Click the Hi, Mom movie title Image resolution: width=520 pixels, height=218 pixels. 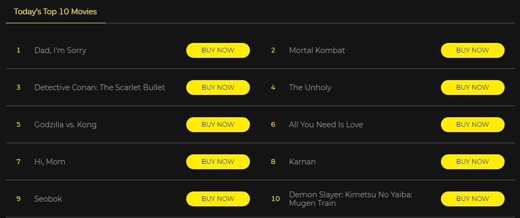(50, 162)
